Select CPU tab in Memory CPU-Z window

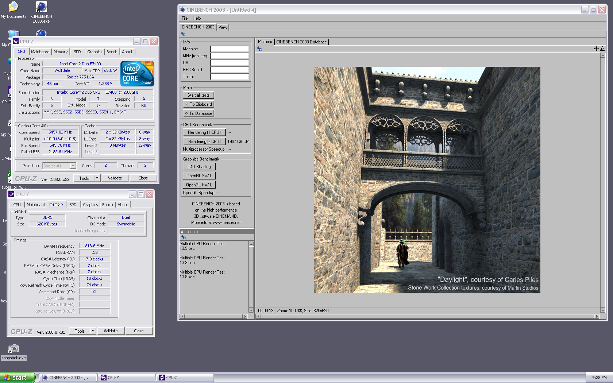pos(17,205)
